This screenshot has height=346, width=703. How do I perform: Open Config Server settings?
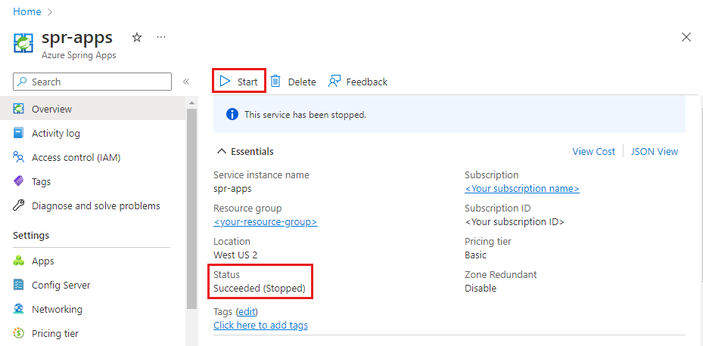click(93, 285)
